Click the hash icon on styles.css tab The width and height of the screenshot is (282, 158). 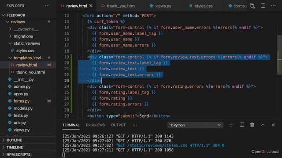coord(191,6)
